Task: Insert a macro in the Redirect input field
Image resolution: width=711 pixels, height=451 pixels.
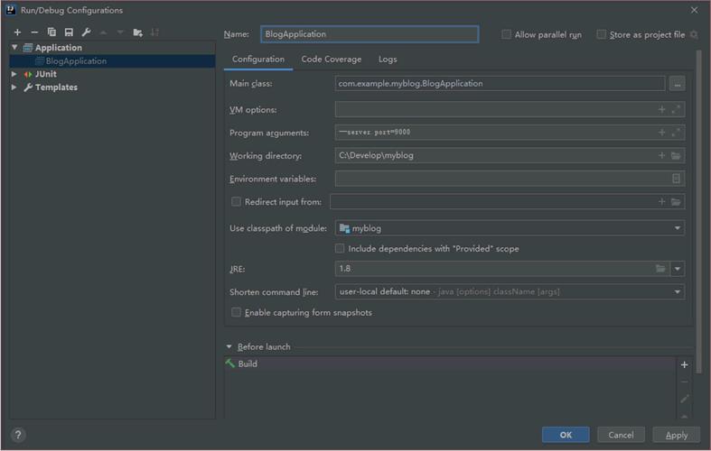Action: (x=661, y=201)
